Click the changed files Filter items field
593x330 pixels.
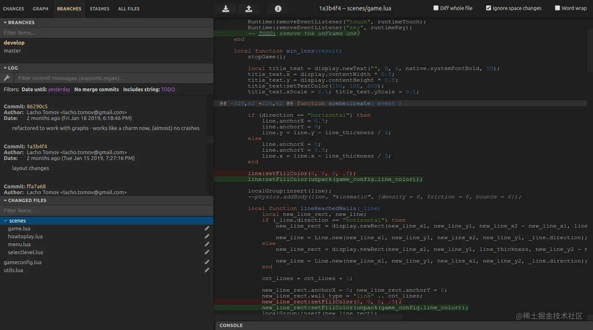[x=106, y=210]
